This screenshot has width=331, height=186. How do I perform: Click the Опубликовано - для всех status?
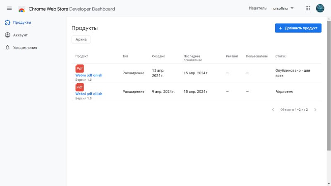pyautogui.click(x=293, y=73)
